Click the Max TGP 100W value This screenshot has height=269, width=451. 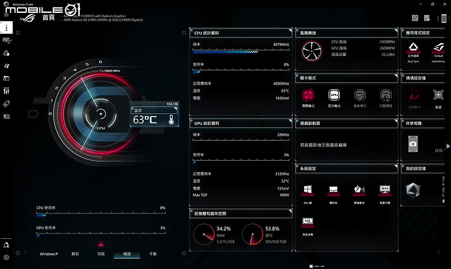coord(284,195)
